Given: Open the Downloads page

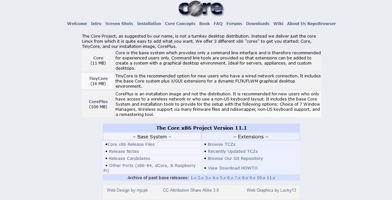Looking at the screenshot, I should coord(258,23).
